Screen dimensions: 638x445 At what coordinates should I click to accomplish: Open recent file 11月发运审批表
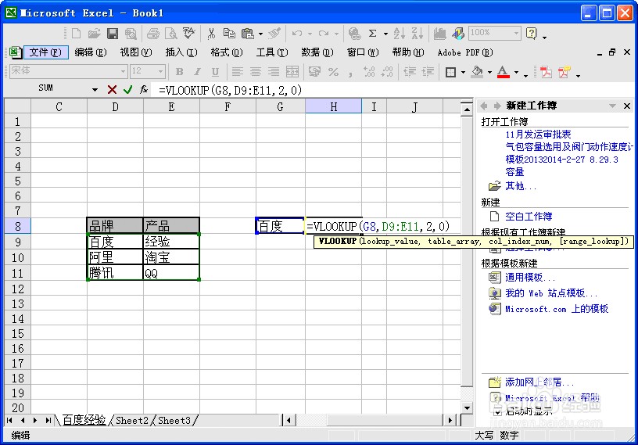pos(538,135)
